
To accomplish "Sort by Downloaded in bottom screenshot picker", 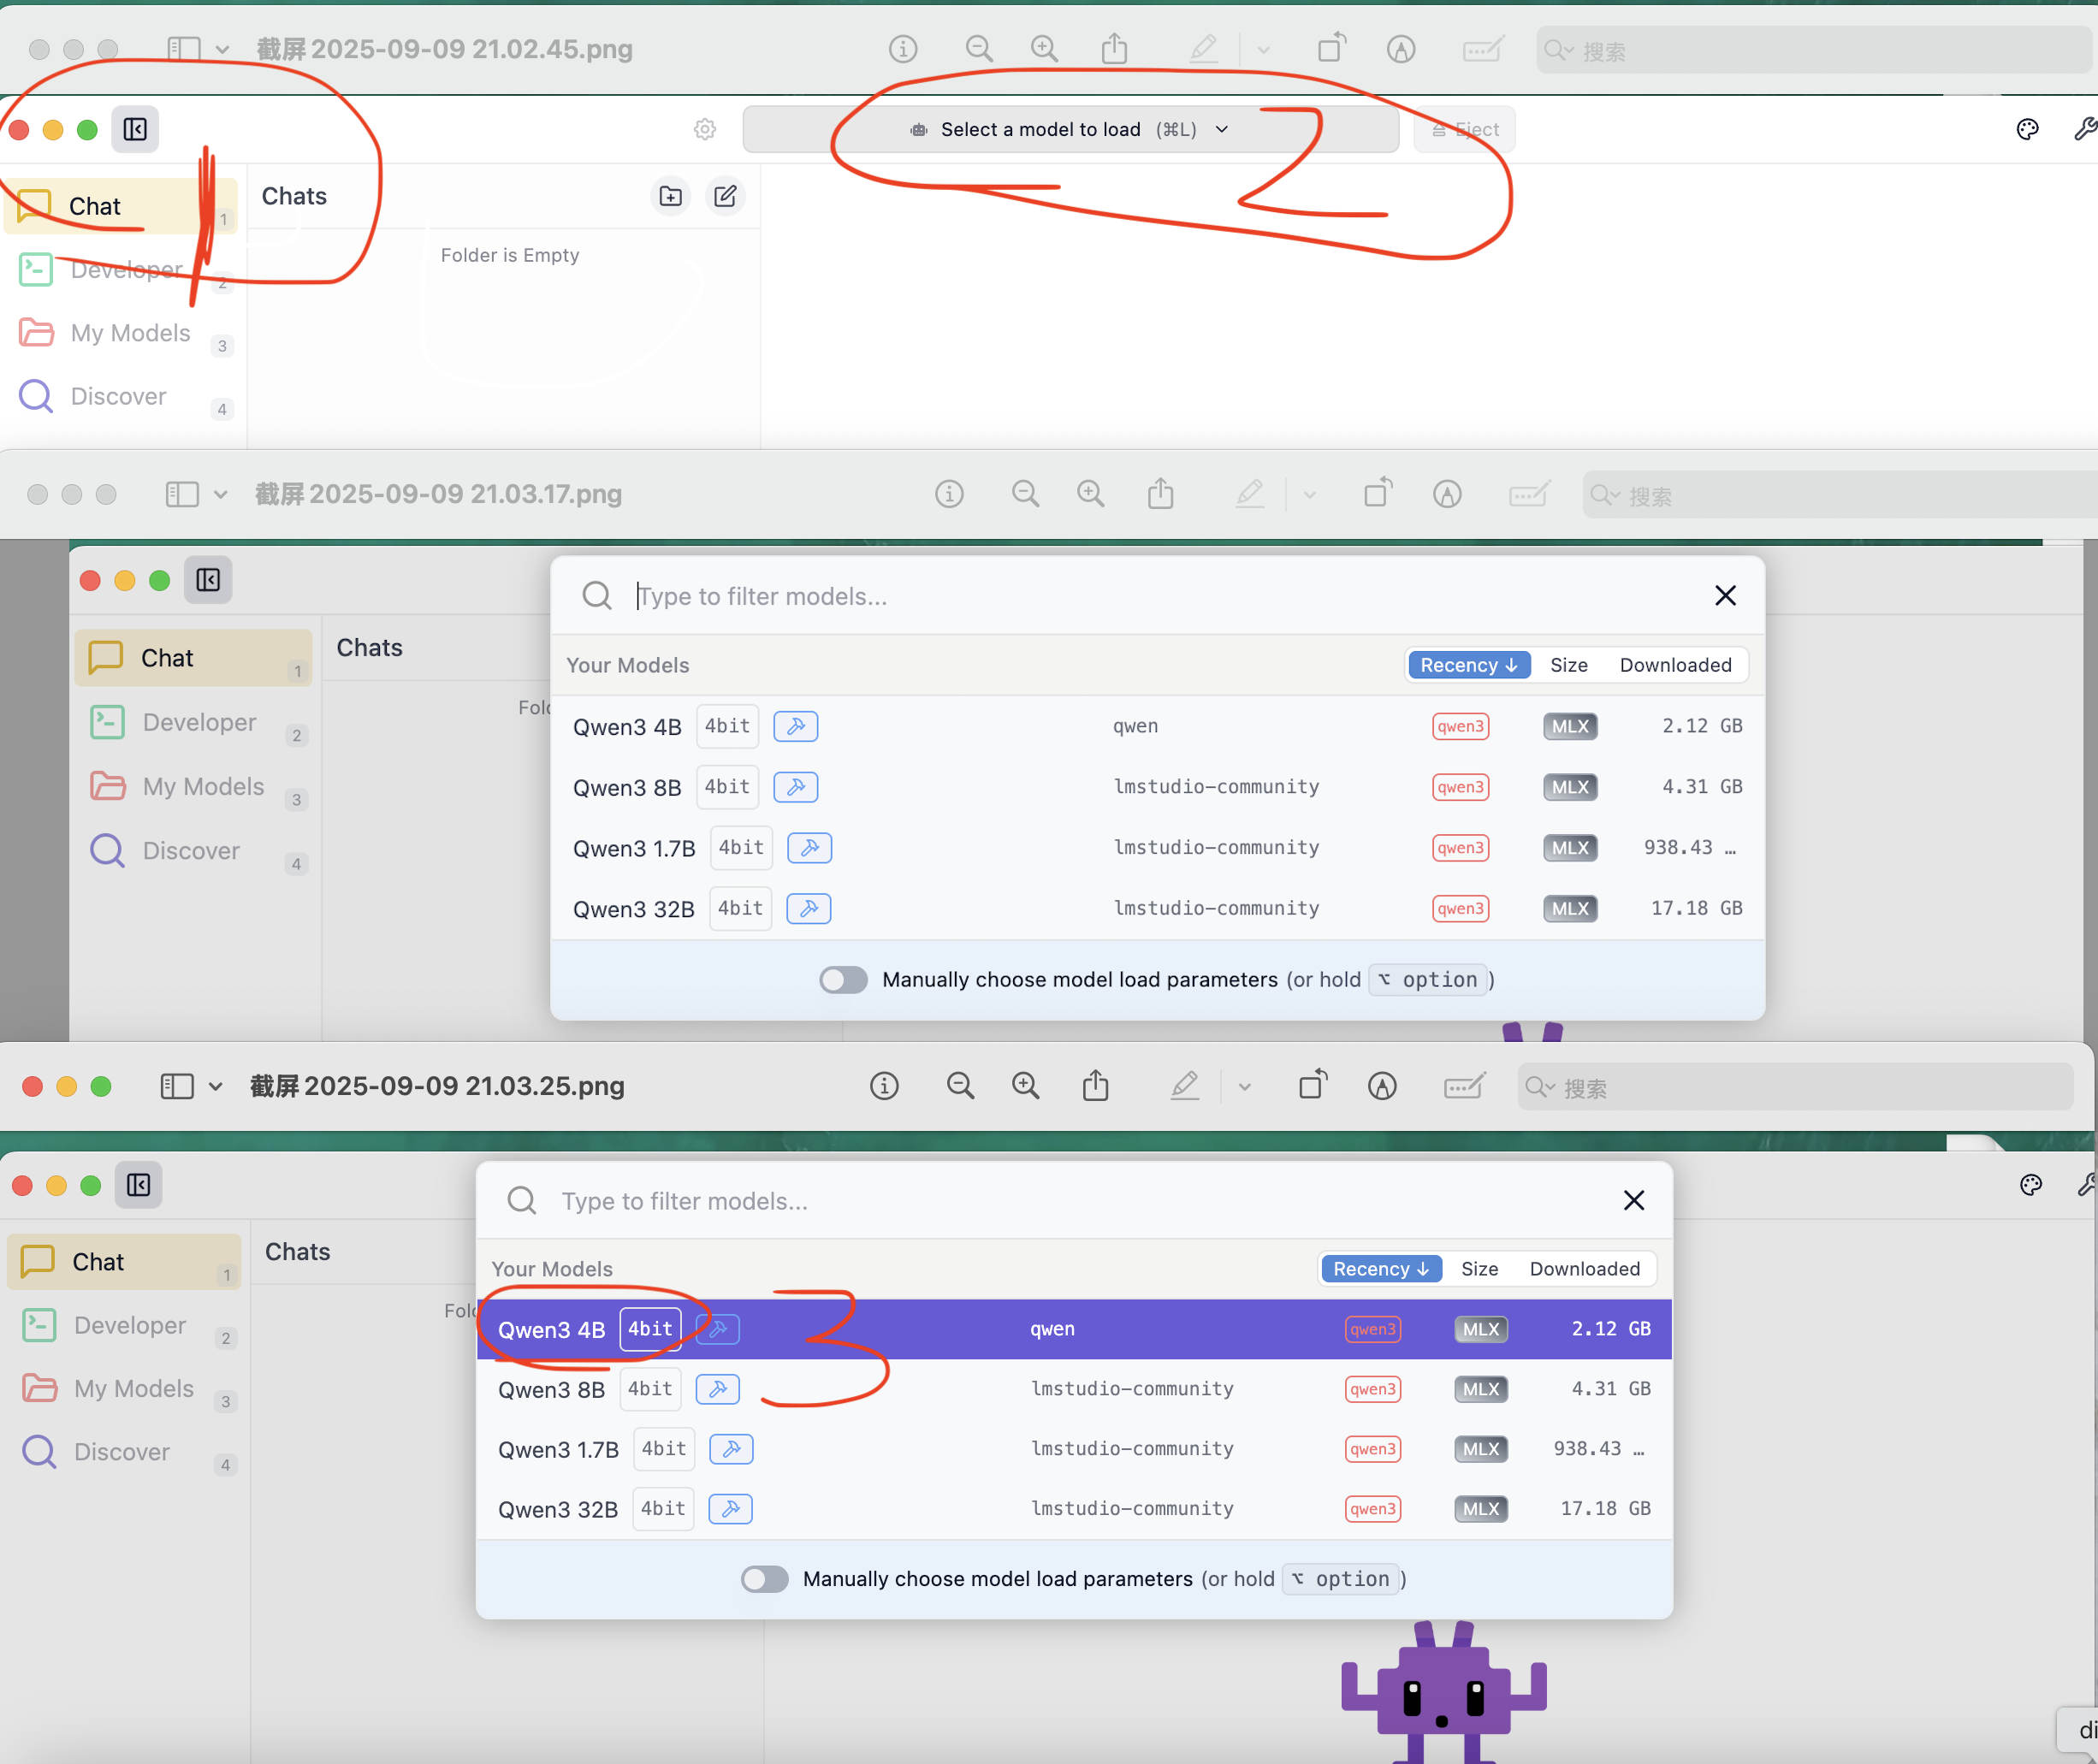I will (x=1585, y=1269).
